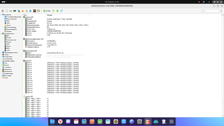Click the user person toolbar icon
Screen dimensions: 224x126
point(31,11)
